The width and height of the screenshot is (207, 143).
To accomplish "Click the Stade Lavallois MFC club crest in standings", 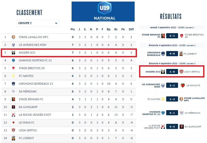I will (13, 37).
